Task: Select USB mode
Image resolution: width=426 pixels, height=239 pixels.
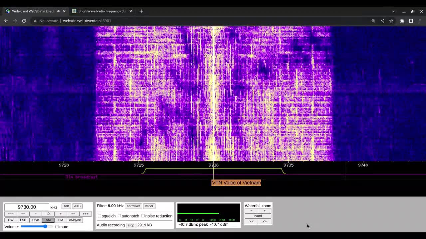Action: (x=36, y=220)
